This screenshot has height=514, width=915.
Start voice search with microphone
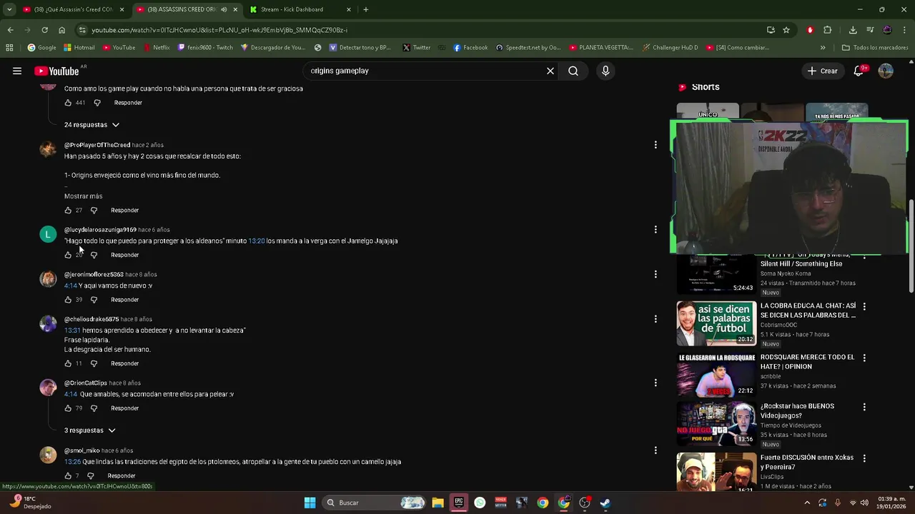coord(605,71)
